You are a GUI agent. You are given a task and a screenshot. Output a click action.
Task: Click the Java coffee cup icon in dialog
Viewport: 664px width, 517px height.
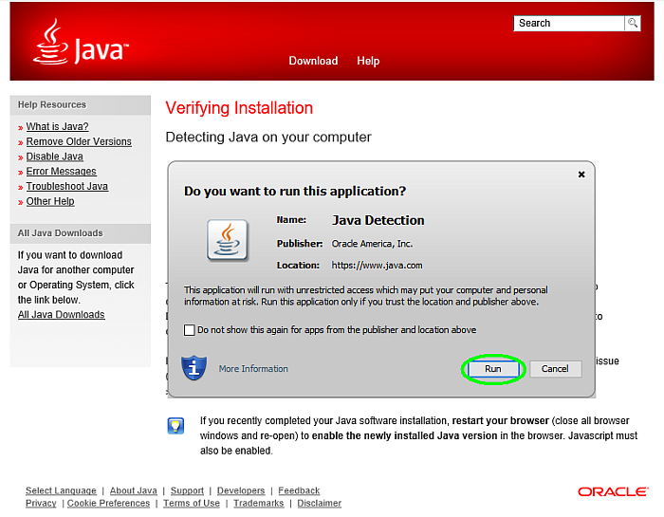228,240
